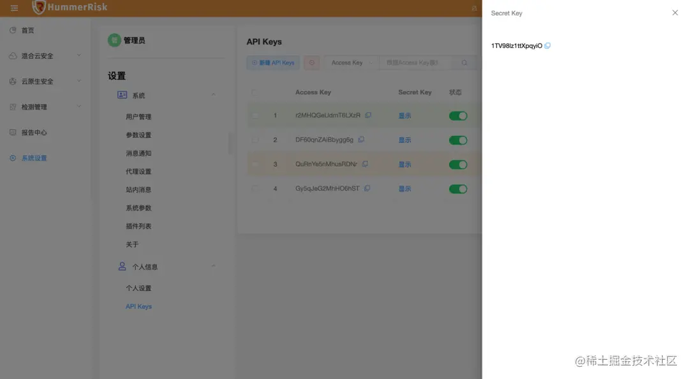Expand the 检测管理 sidebar menu

[45, 107]
